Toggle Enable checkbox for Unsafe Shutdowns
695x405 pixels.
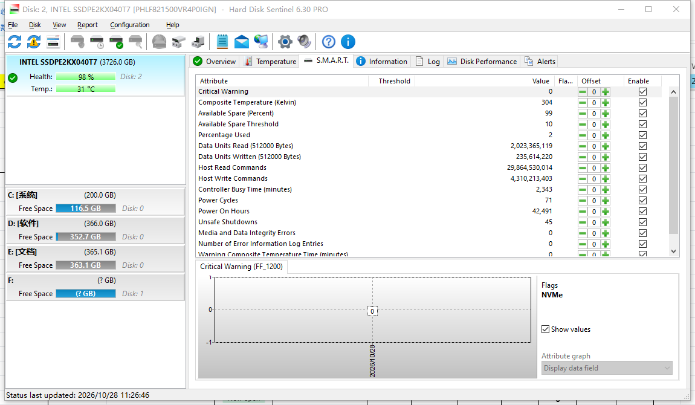pos(642,222)
